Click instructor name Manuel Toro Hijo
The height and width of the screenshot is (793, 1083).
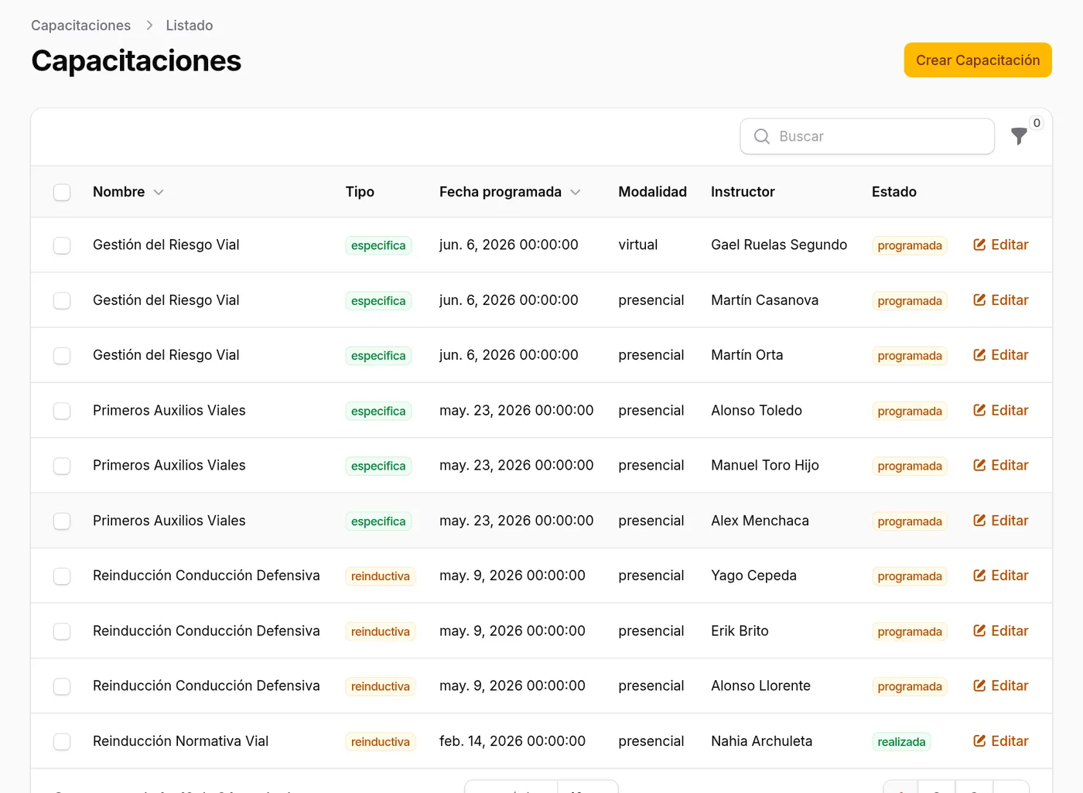coord(765,465)
